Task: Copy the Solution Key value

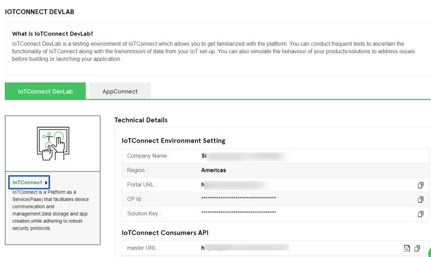Action: (420, 214)
